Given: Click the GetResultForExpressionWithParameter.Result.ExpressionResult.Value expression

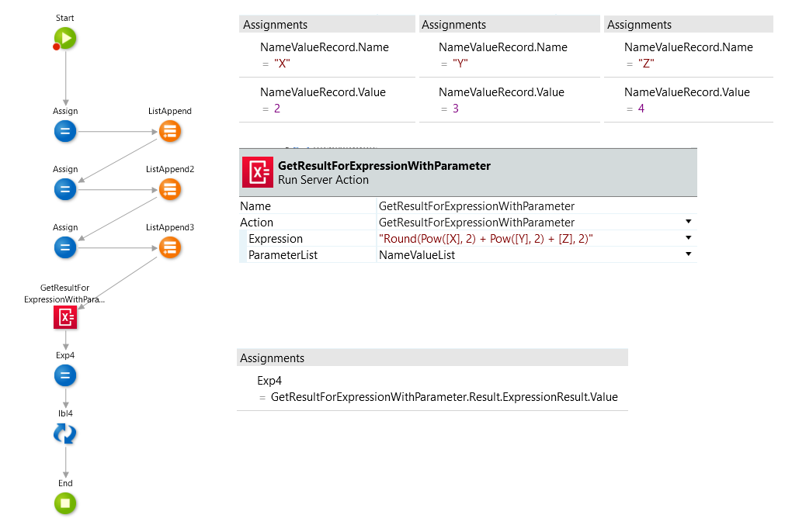Looking at the screenshot, I should point(445,397).
